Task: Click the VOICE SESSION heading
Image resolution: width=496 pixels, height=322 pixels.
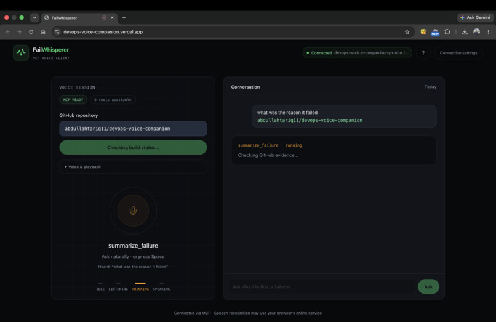Action: pyautogui.click(x=77, y=87)
